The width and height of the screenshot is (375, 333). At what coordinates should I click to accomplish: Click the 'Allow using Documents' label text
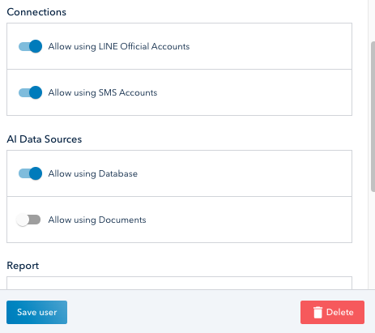[x=97, y=220]
